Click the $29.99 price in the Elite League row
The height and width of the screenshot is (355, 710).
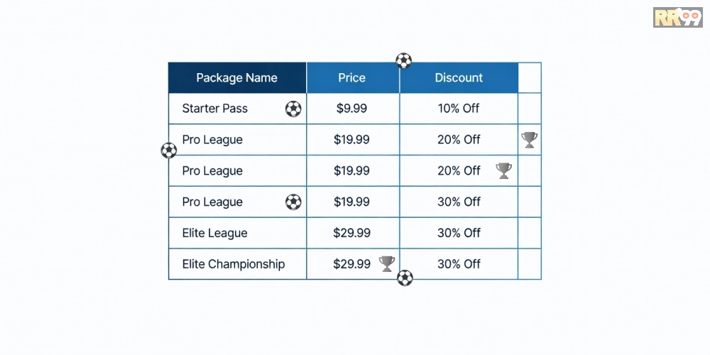pyautogui.click(x=351, y=233)
